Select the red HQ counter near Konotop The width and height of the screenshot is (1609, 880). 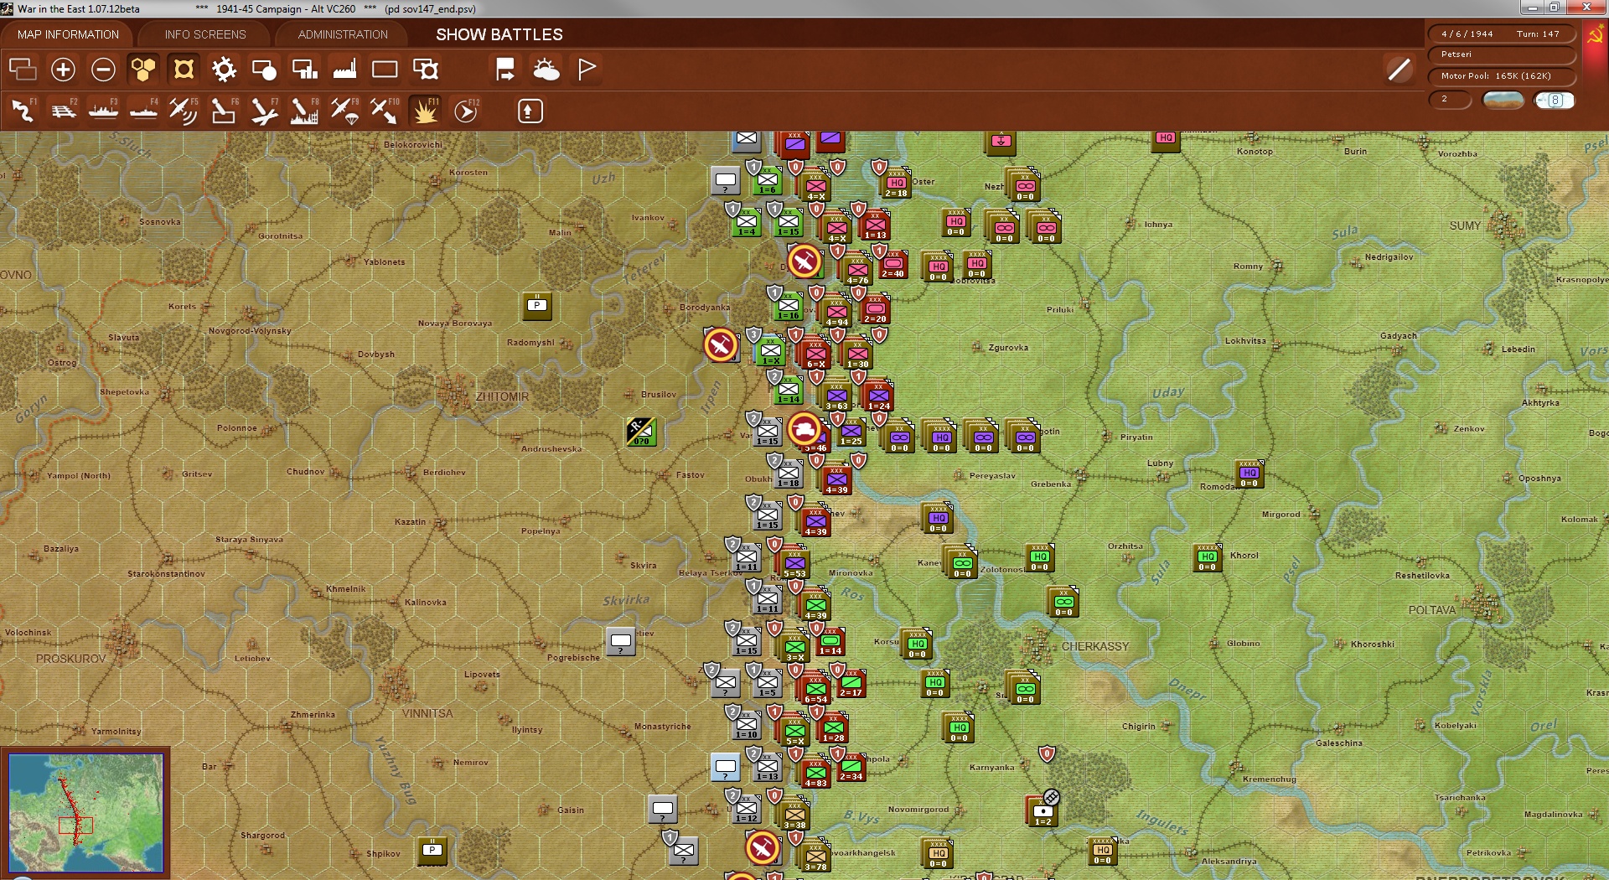point(1166,141)
